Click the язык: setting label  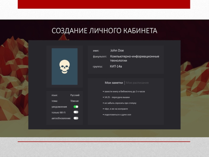coord(55,95)
